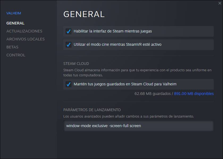
Task: Open the 891.00 MB disponibles link
Action: 194,94
